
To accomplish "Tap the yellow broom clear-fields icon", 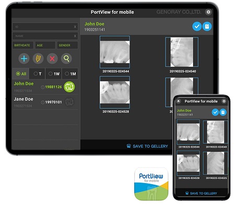I will point(38,58).
